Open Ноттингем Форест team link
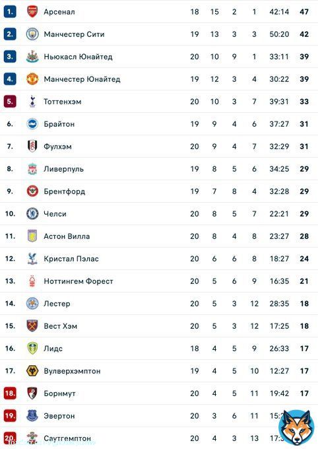Viewport: 318px width, 449px height. point(79,281)
